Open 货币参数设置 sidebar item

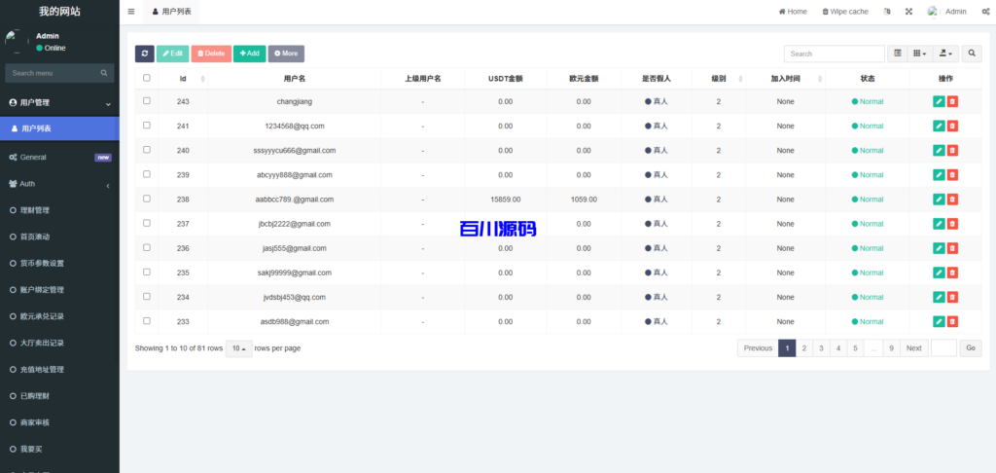[x=59, y=263]
